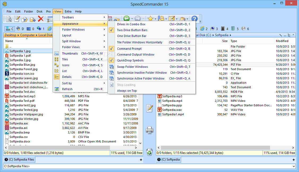Screen dimensions: 299x172
Task: Choose Swap Folder Windows
Action: pos(152,67)
